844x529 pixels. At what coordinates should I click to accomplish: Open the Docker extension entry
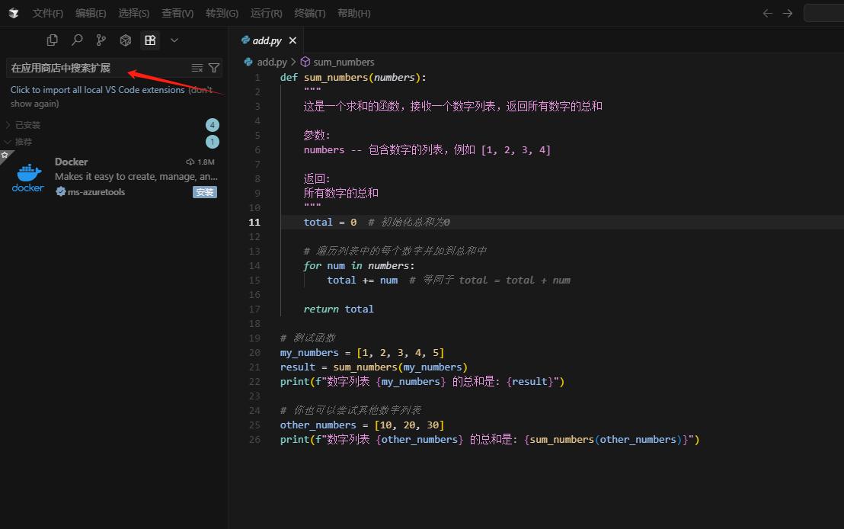point(113,176)
